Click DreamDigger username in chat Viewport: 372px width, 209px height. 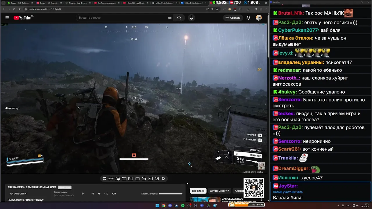pos(294,168)
